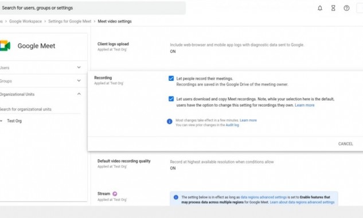363x218 pixels.
Task: Collapse the Test Org tree arrow
Action: (x=1, y=121)
